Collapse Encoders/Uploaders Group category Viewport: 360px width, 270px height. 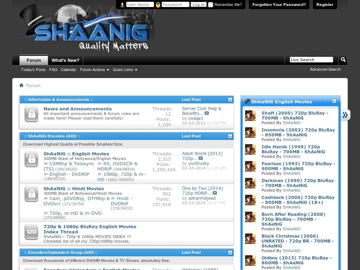[x=230, y=252]
